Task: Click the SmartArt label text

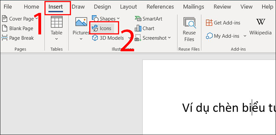Action: (152, 19)
